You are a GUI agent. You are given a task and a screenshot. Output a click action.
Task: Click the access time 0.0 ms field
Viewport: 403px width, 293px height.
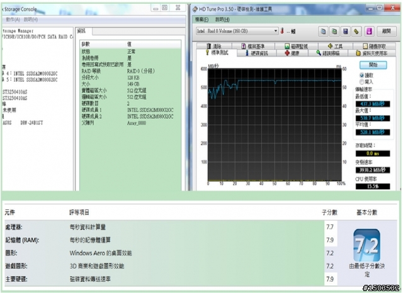tap(372, 153)
